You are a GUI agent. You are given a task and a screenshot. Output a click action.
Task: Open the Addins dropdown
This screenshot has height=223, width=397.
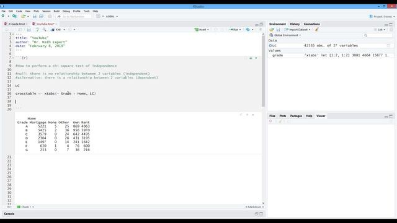pyautogui.click(x=112, y=17)
